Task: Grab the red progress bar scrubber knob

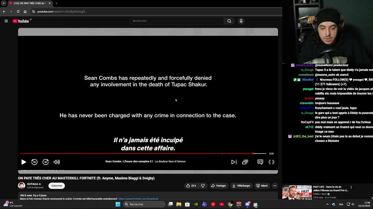Action: point(253,154)
